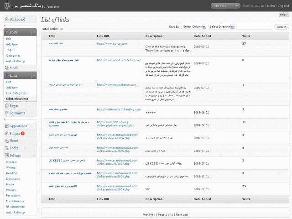The height and width of the screenshot is (219, 292).
Task: Click the Plugins plug icon
Action: click(7, 133)
